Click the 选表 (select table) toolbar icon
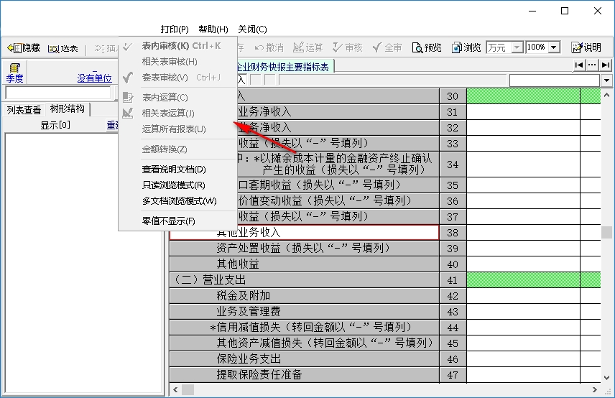Screen dimensions: 615x398 (x=53, y=49)
